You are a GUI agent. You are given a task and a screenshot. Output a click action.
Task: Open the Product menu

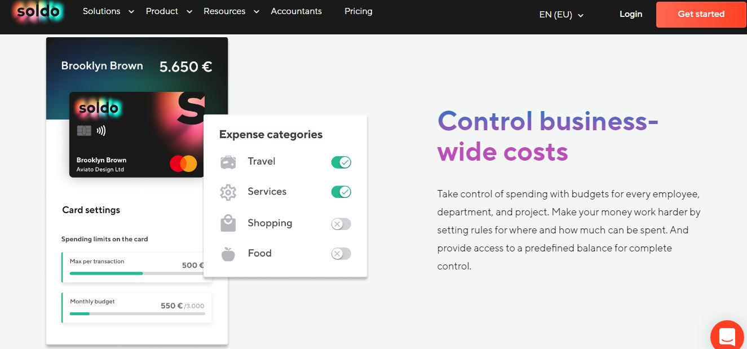point(162,11)
